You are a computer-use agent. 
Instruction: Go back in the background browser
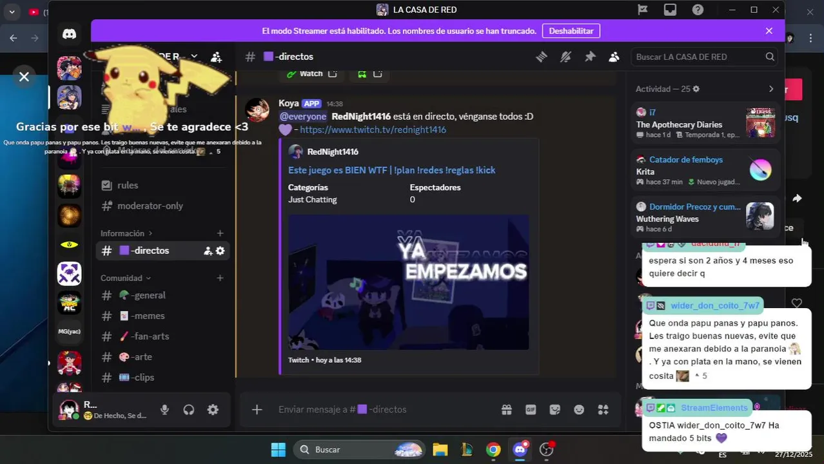tap(14, 38)
